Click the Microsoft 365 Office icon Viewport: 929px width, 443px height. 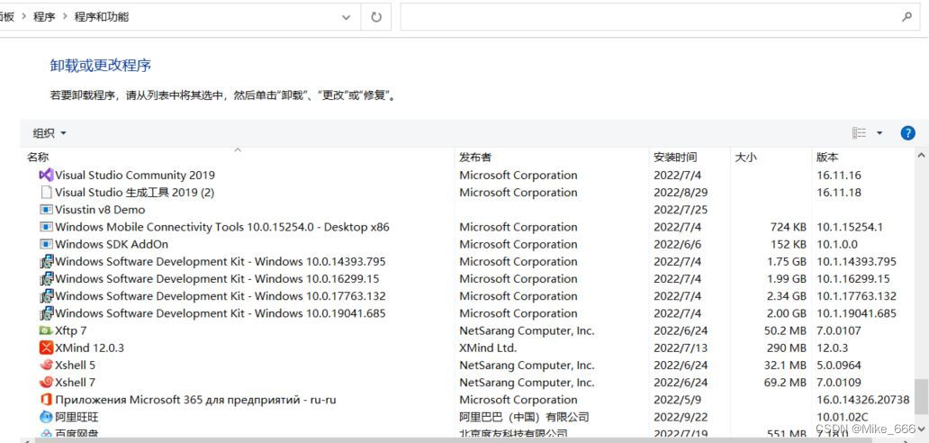[x=47, y=399]
